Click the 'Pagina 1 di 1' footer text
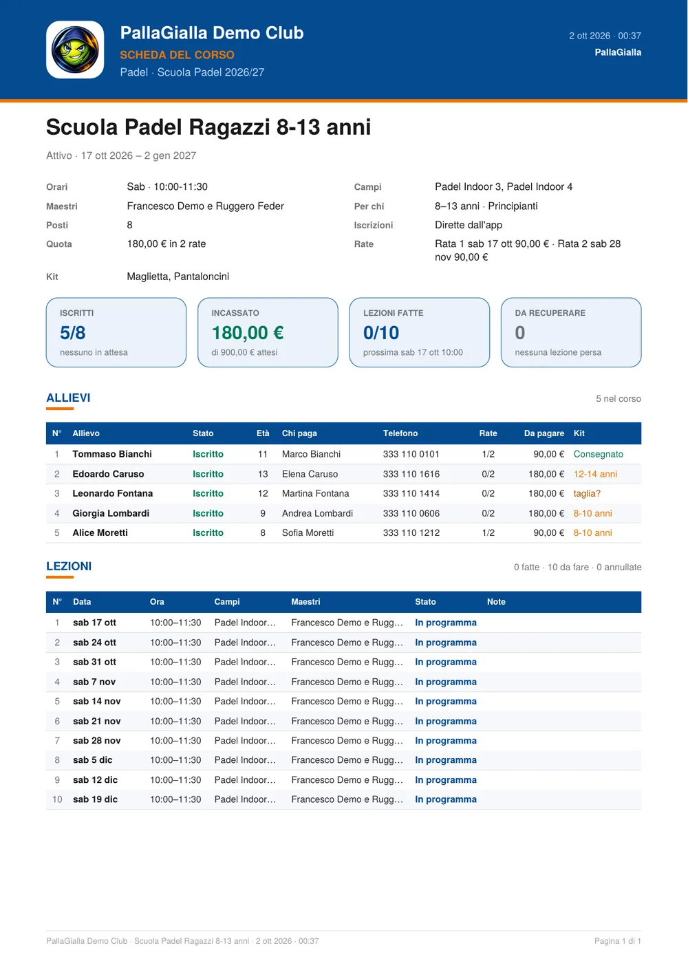This screenshot has height=972, width=688. click(x=618, y=941)
